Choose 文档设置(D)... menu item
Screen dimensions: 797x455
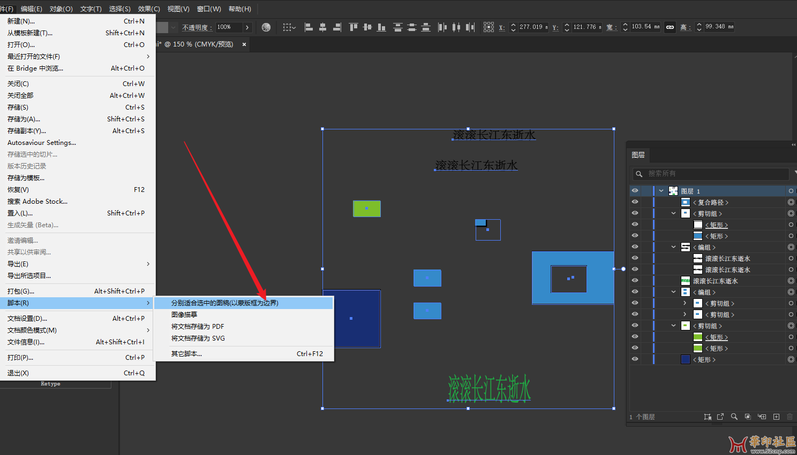click(x=78, y=319)
